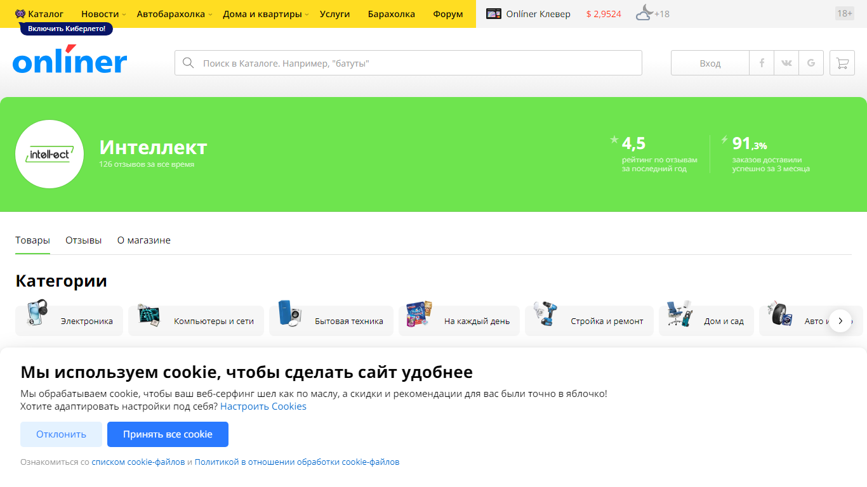
Task: Open the shopping cart icon
Action: point(842,63)
